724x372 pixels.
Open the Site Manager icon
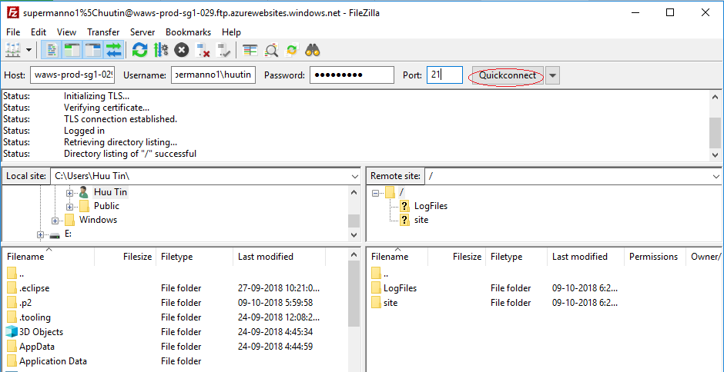[x=13, y=50]
